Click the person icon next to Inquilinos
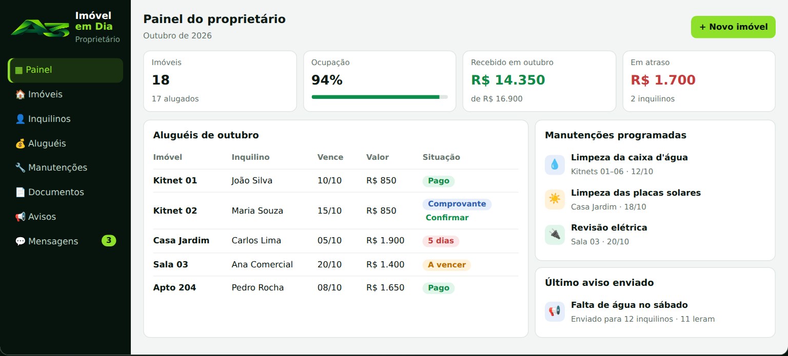 pyautogui.click(x=20, y=119)
